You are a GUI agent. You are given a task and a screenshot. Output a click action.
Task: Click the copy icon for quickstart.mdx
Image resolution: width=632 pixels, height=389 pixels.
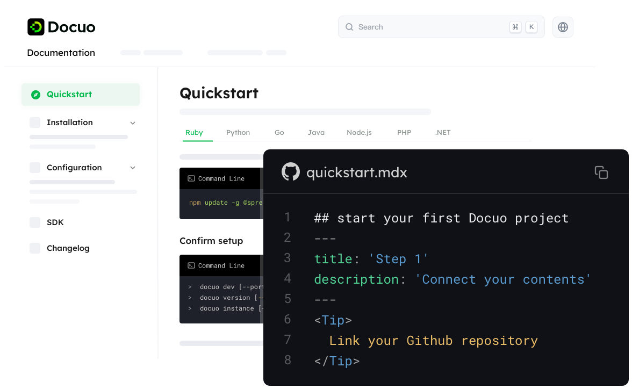601,172
